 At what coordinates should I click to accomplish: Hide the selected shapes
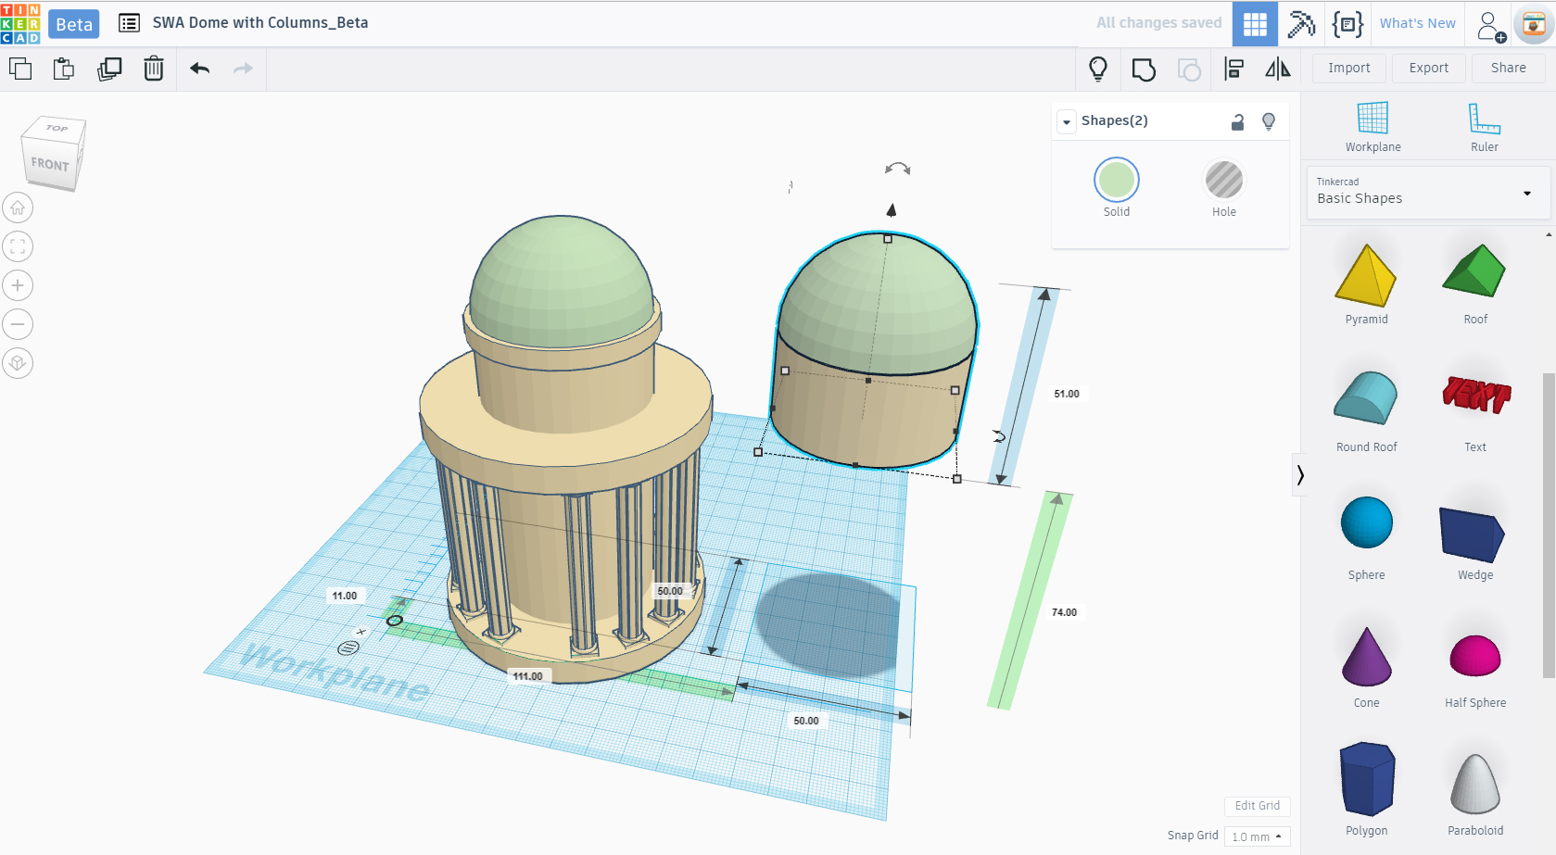1269,121
